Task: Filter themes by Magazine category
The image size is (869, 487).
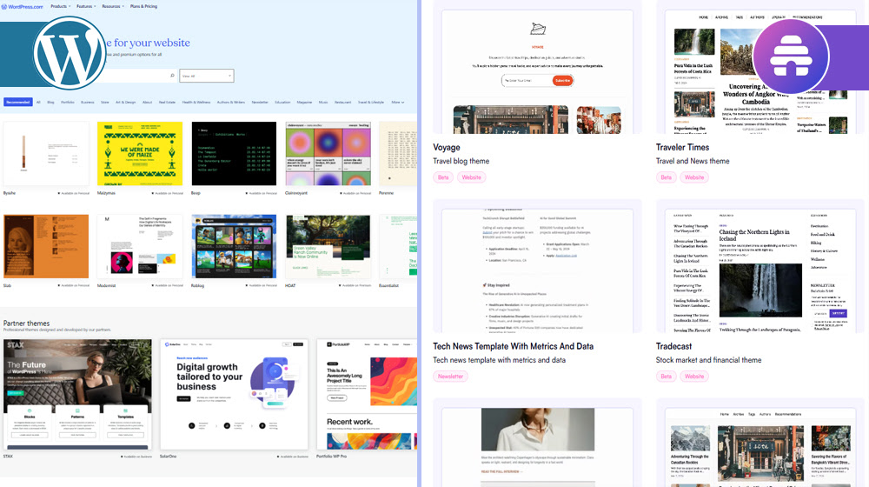Action: 304,102
